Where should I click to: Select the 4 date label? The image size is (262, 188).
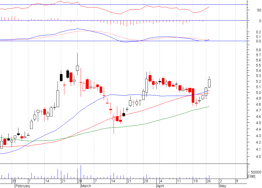point(161,181)
